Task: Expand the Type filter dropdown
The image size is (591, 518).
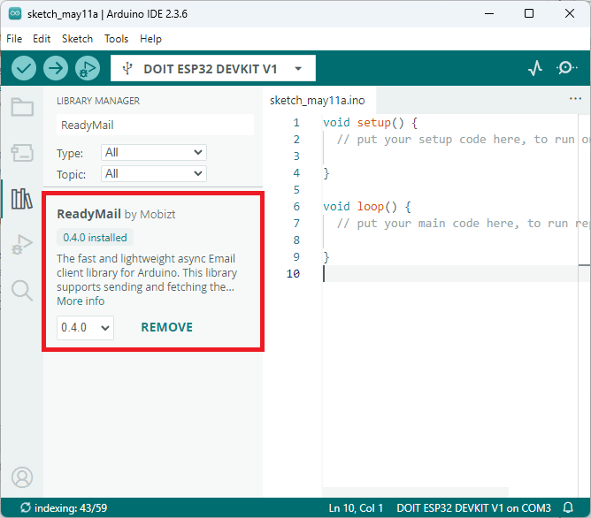Action: point(154,152)
